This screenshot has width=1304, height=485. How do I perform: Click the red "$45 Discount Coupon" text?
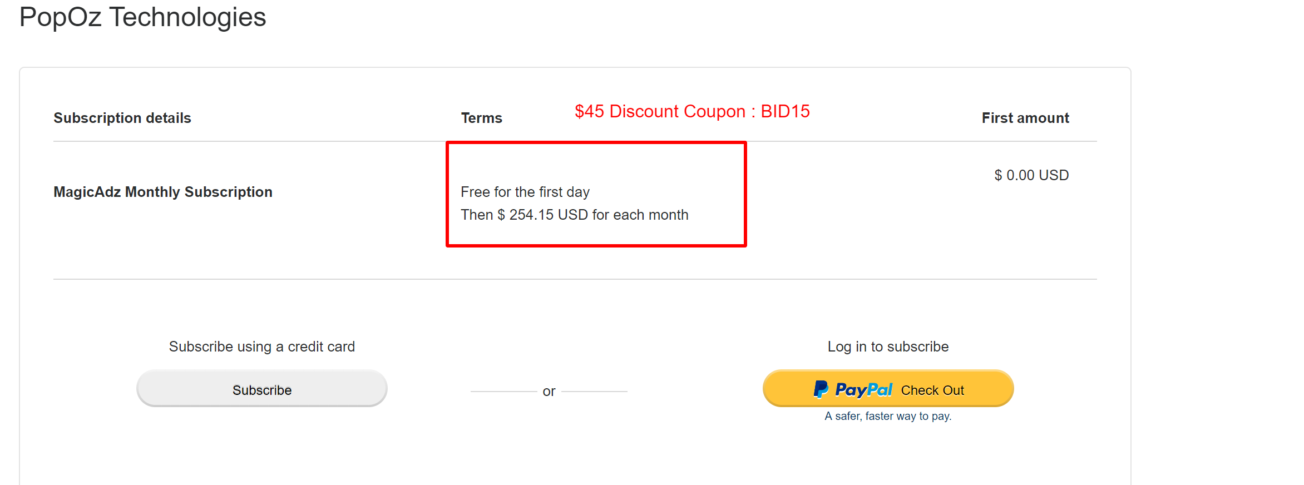click(660, 111)
